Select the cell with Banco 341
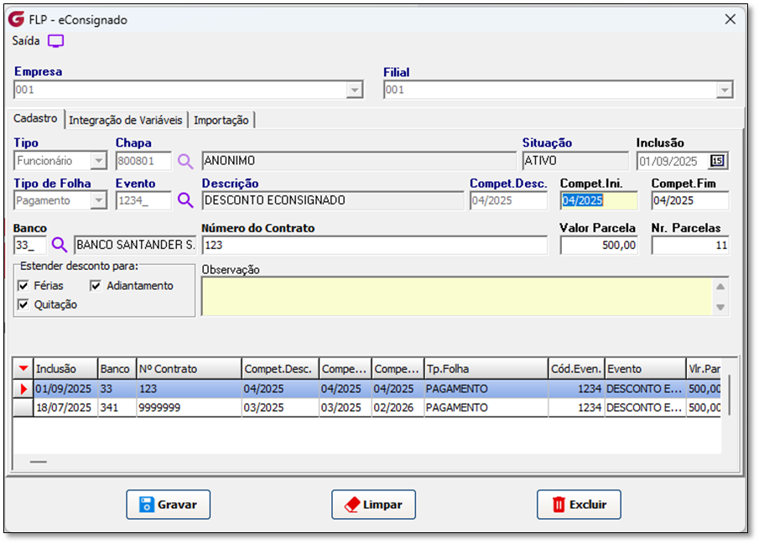The height and width of the screenshot is (544, 759). coord(117,407)
